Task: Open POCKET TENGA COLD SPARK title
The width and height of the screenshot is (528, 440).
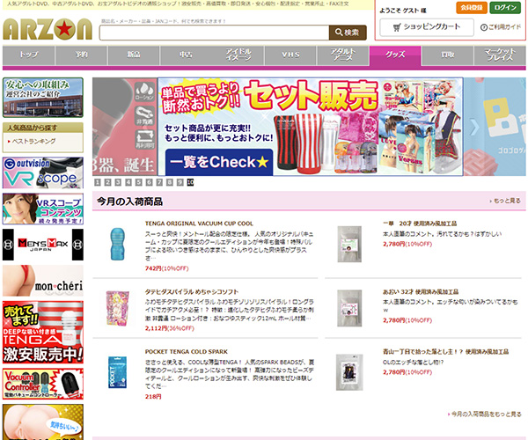Action: coord(187,352)
